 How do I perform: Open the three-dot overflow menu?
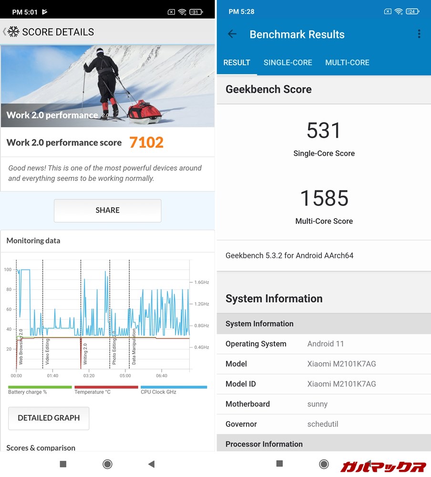tap(419, 34)
